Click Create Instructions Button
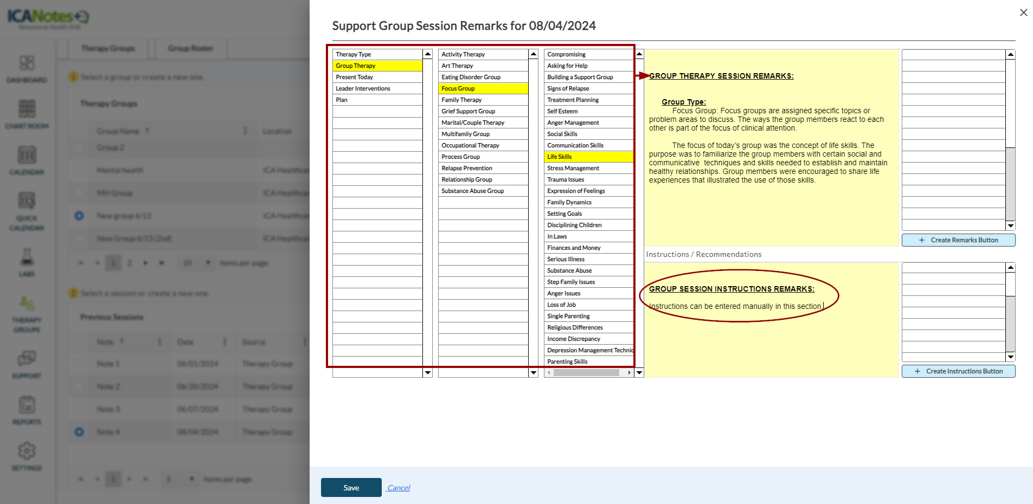Screen dimensions: 1033x504 959,371
